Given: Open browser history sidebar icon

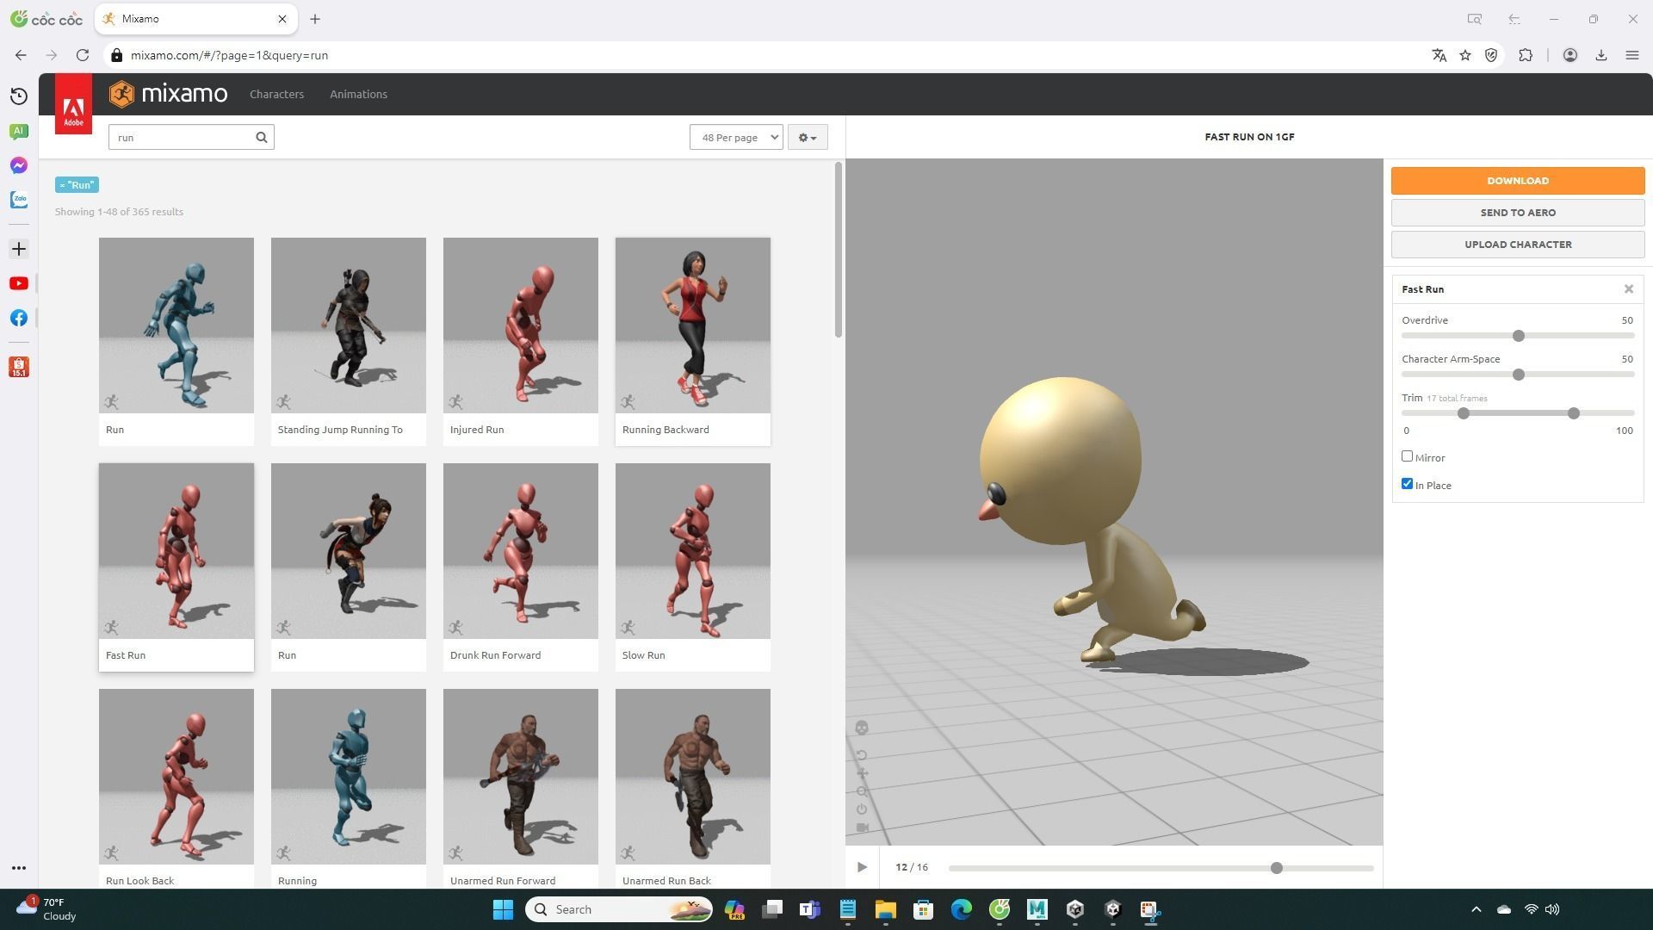Looking at the screenshot, I should (x=19, y=96).
